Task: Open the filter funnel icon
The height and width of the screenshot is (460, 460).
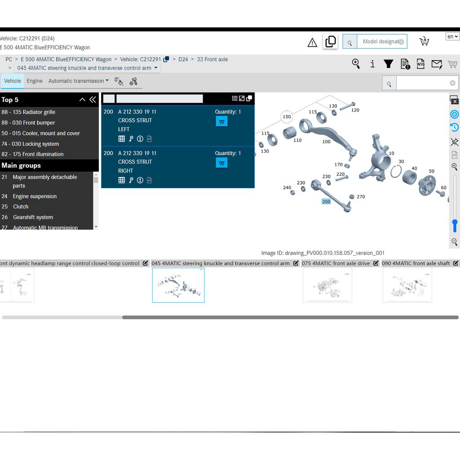Action: (389, 64)
